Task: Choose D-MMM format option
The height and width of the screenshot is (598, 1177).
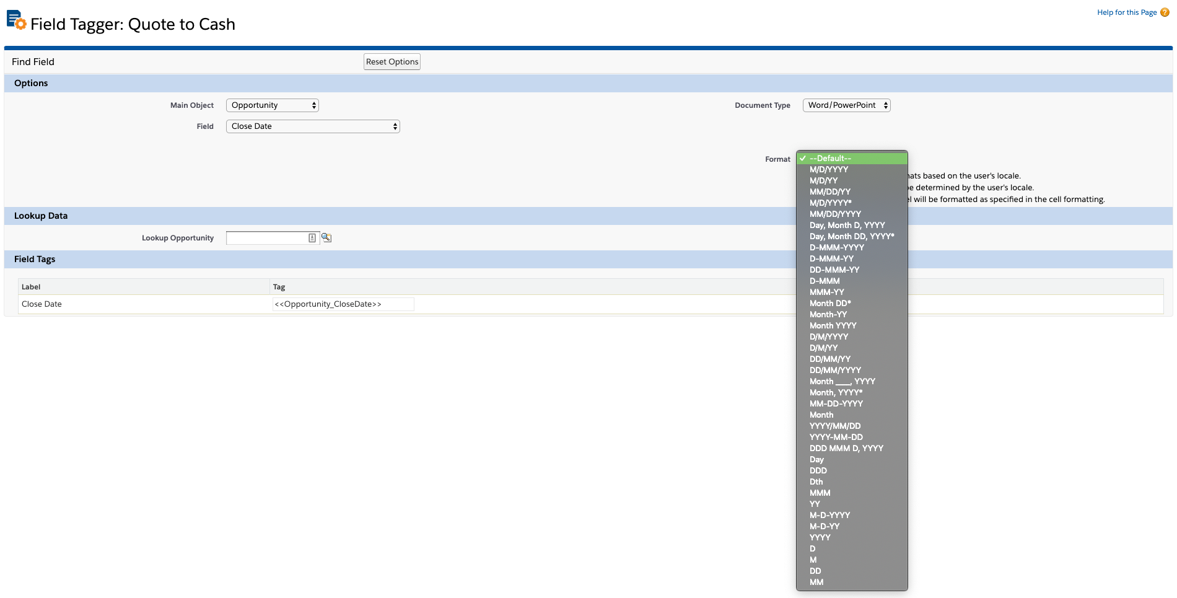Action: pos(852,281)
